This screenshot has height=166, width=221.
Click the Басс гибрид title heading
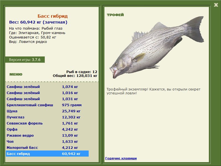[52, 16]
